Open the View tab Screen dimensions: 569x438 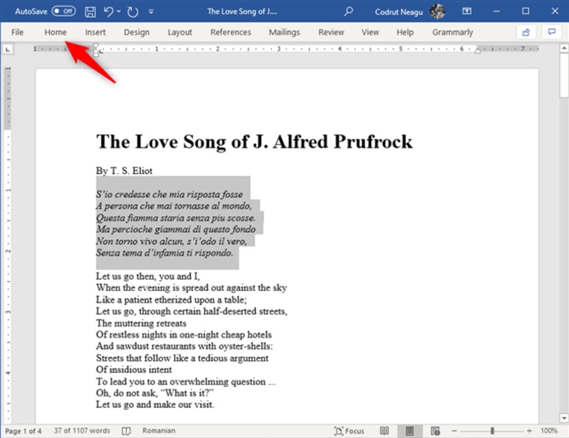(370, 32)
